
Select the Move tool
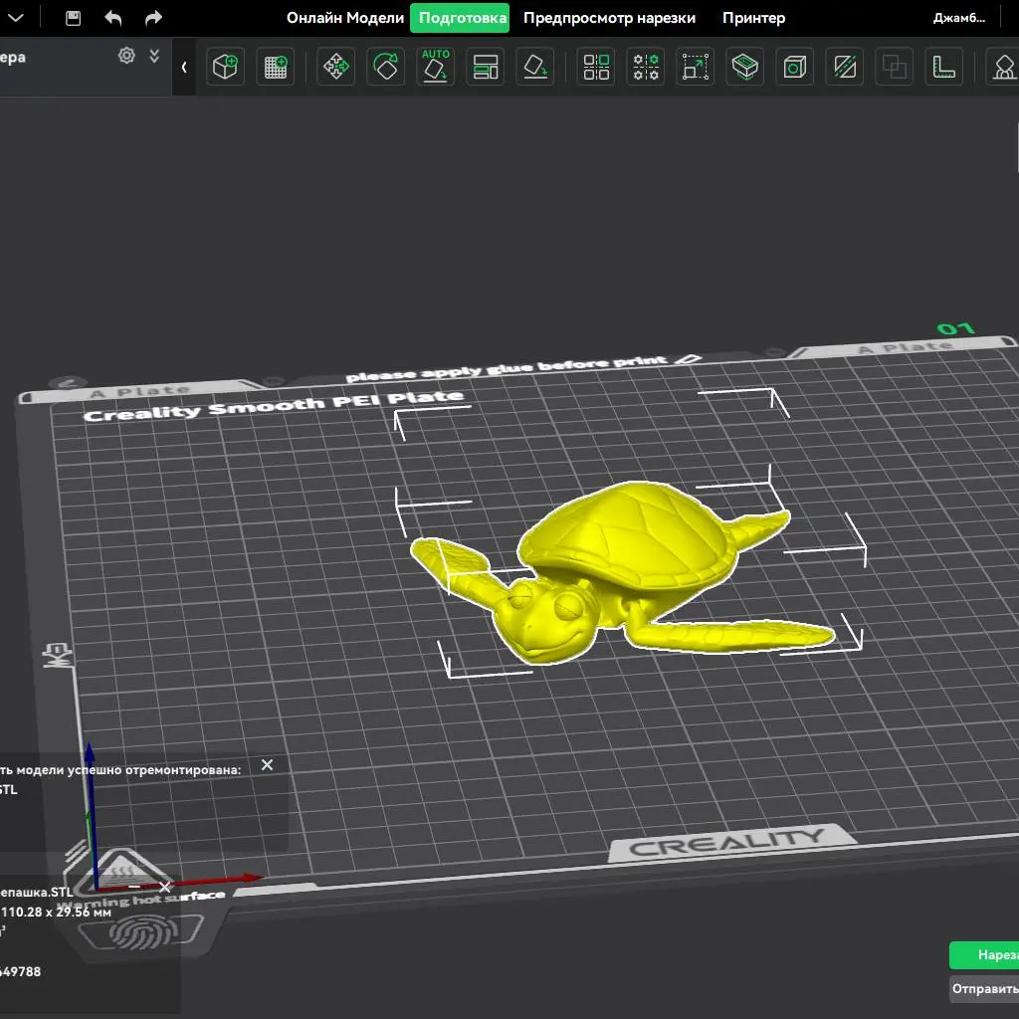[336, 67]
